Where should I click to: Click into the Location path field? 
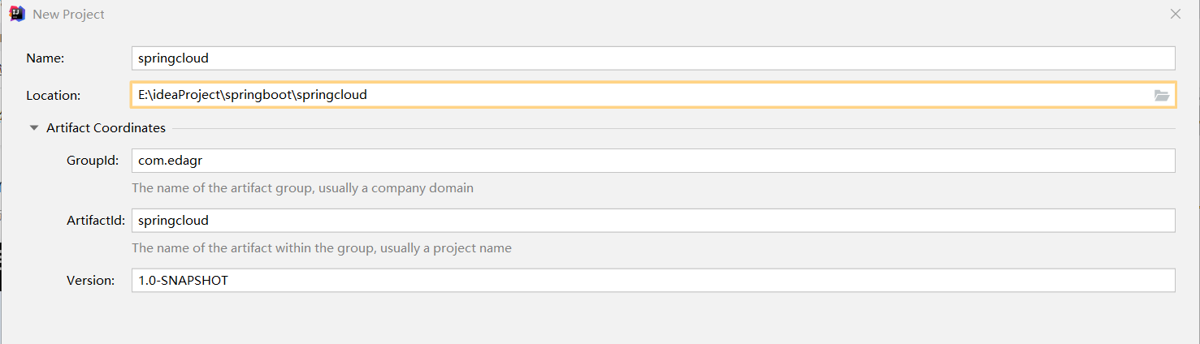634,95
